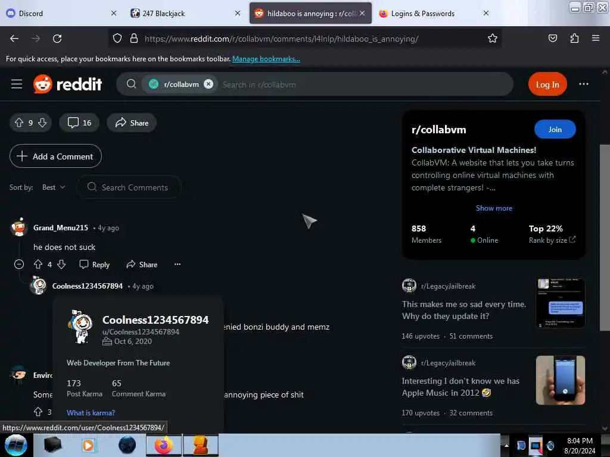Click the page vertical scrollbar
Viewport: 610px width, 457px height.
coord(605,237)
